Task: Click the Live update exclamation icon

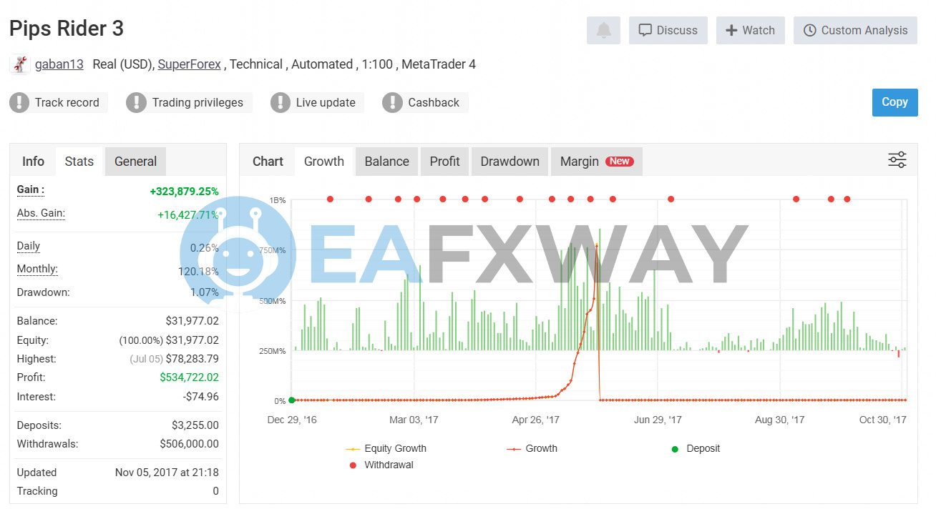Action: coord(281,102)
